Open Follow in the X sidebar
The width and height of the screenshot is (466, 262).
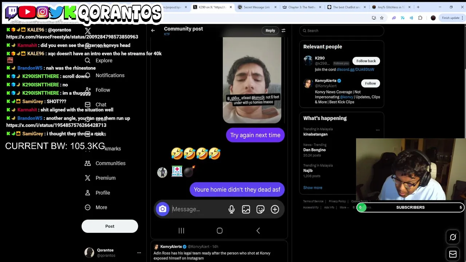97,90
